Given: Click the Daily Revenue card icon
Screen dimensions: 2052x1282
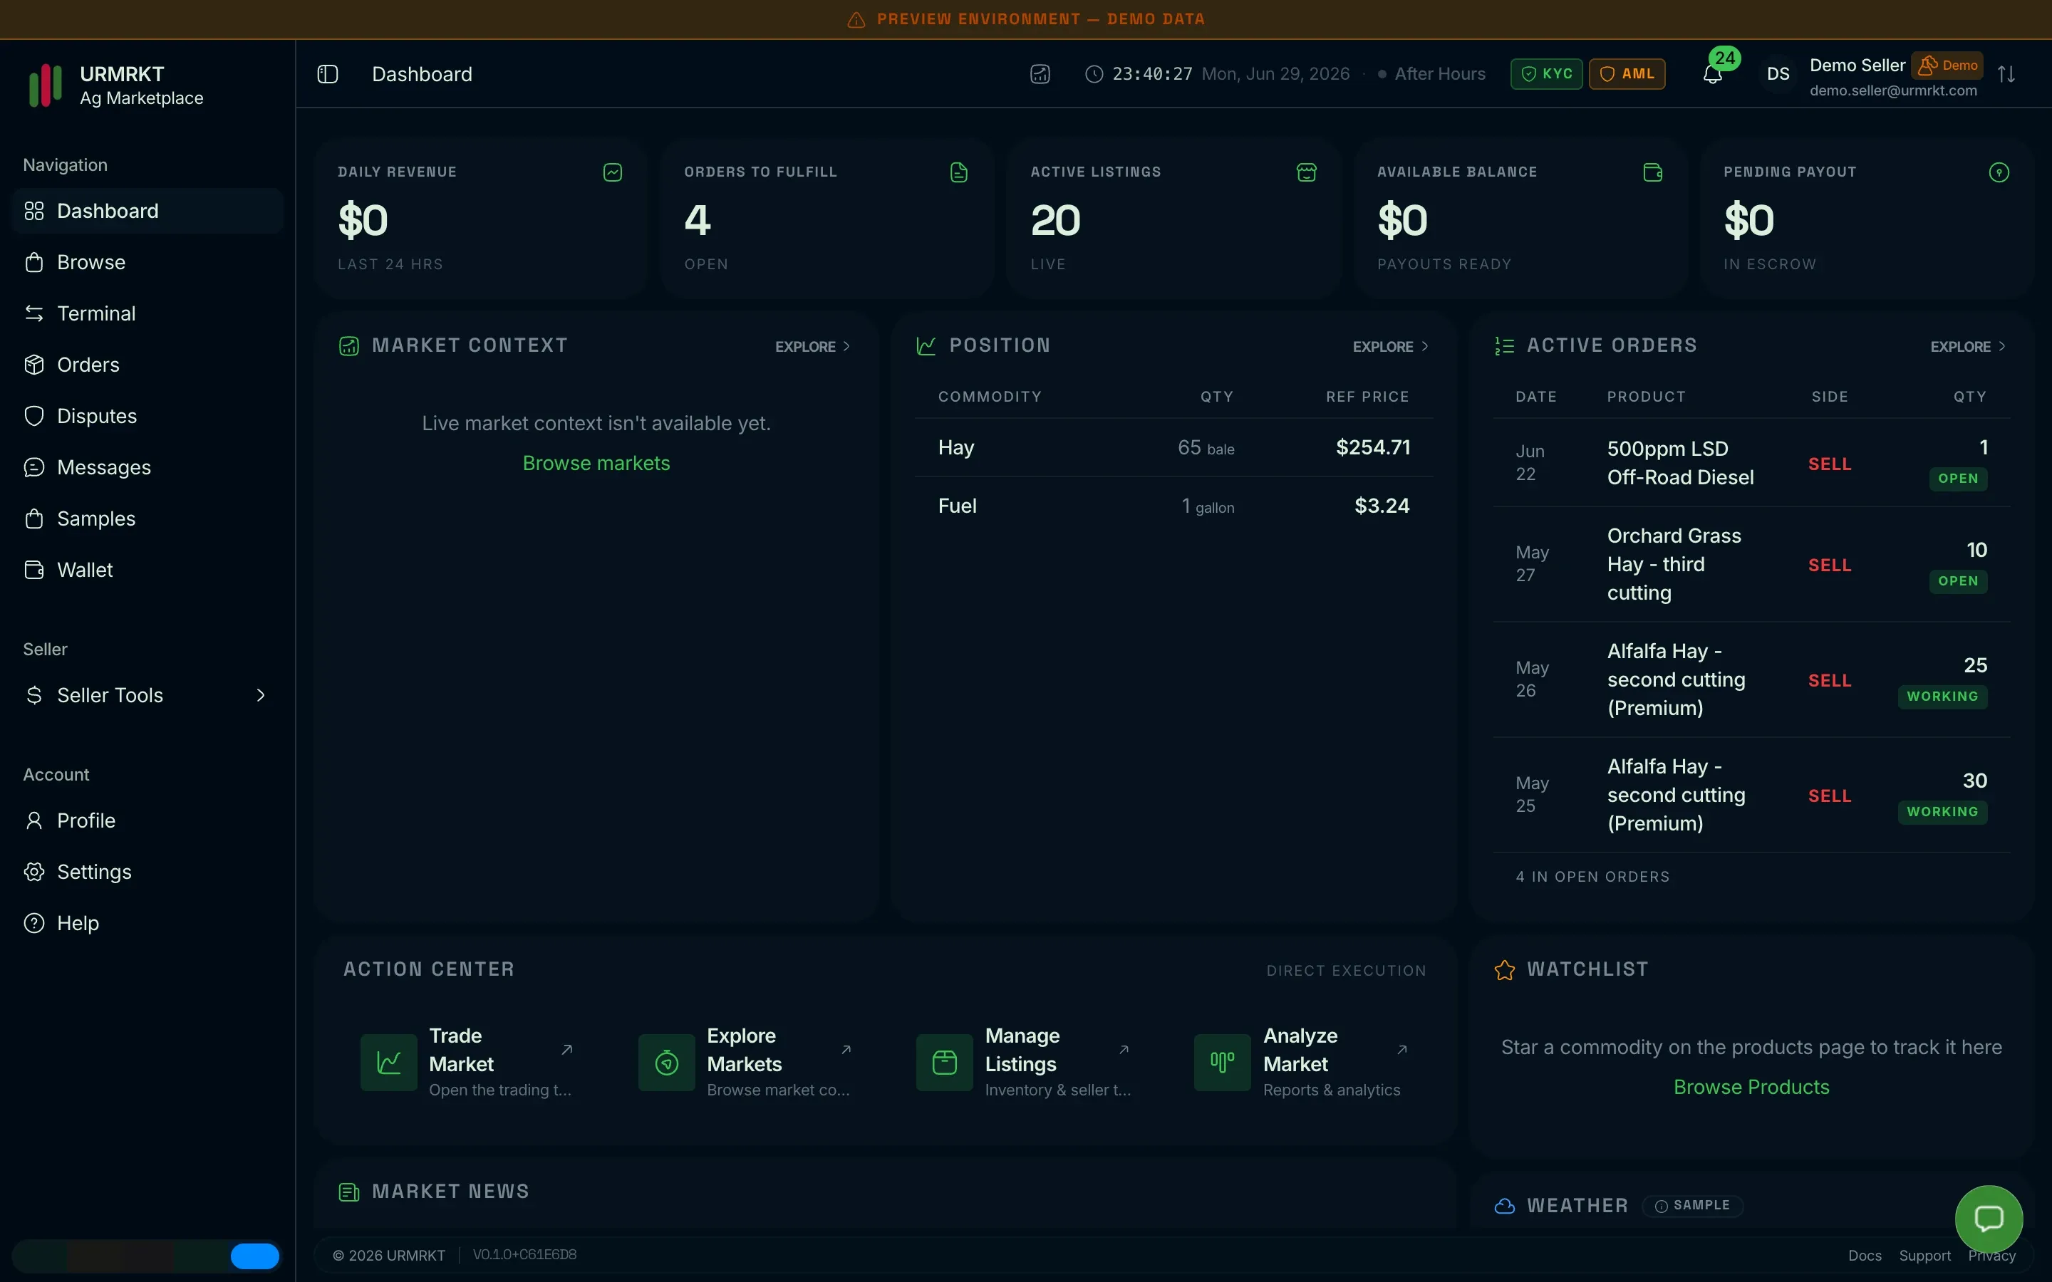Looking at the screenshot, I should (x=612, y=172).
